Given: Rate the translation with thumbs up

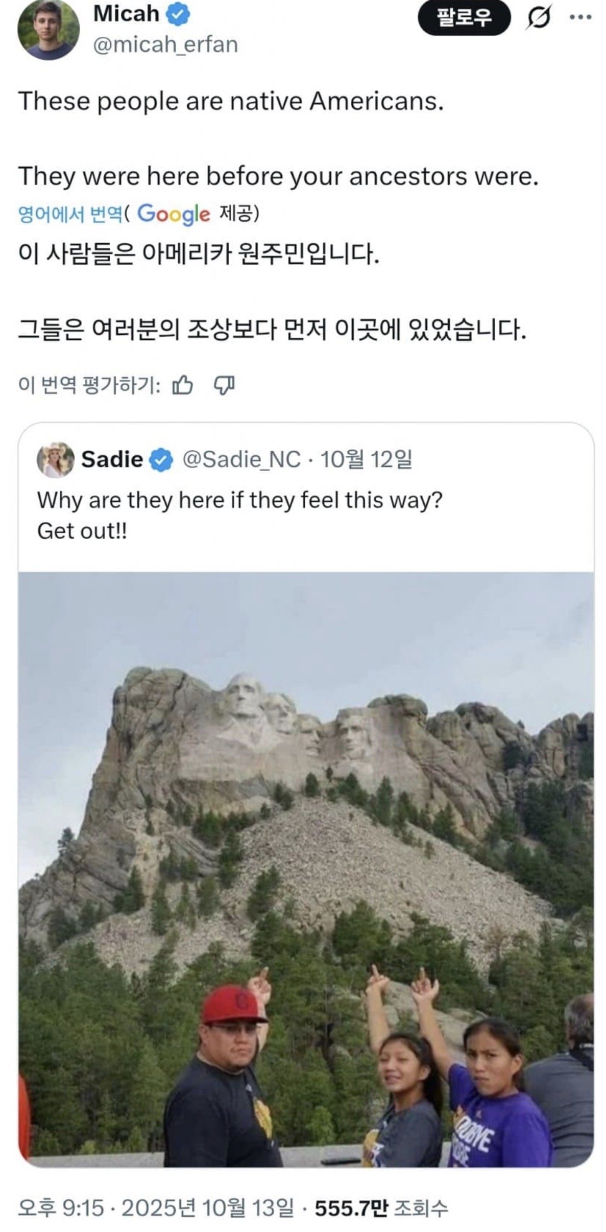Looking at the screenshot, I should (182, 386).
